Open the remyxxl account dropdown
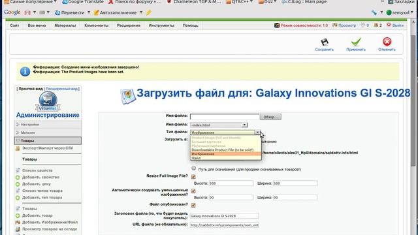Screen dimensions: 418x235 tap(400, 12)
